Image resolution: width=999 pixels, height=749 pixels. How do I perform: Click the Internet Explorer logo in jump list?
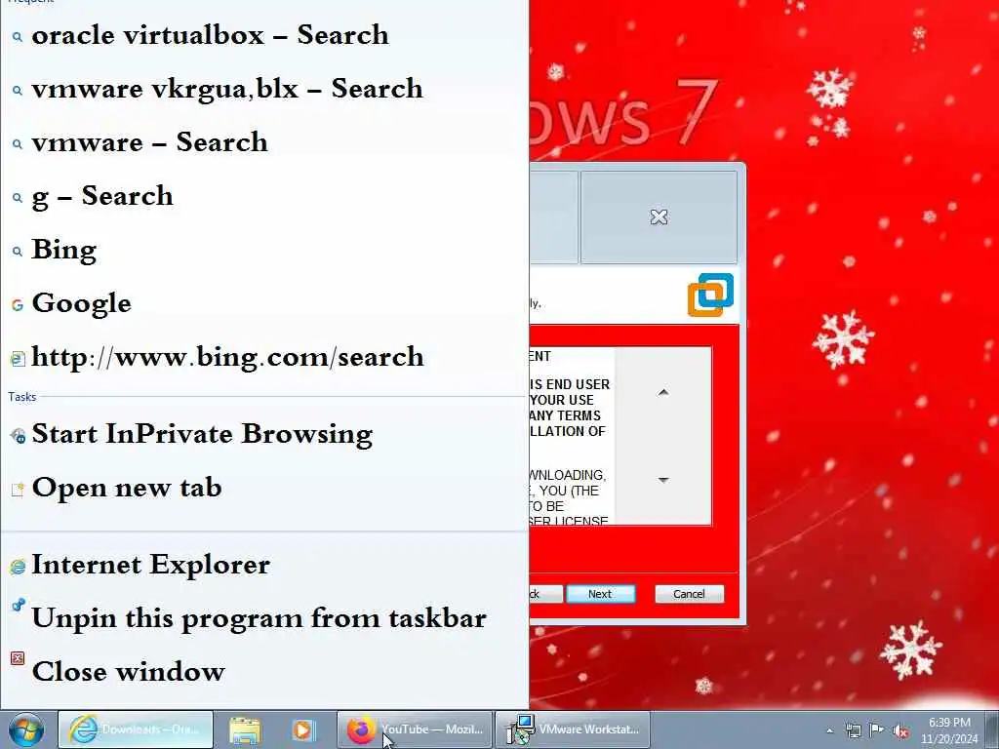click(x=18, y=567)
